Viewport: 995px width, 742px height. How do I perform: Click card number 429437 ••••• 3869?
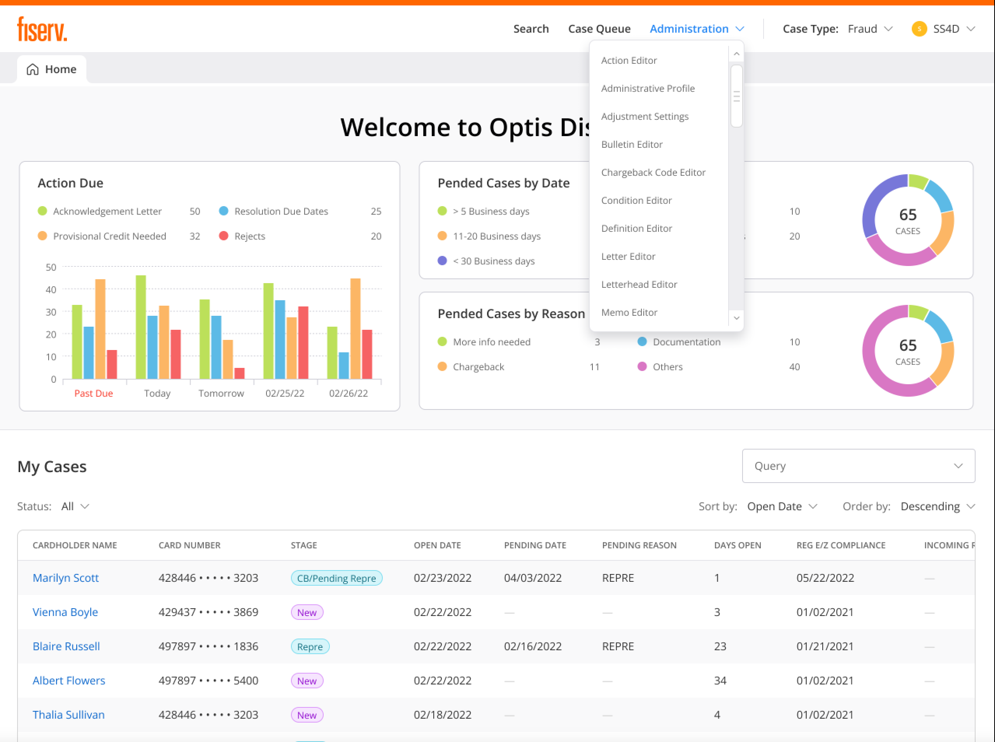208,612
